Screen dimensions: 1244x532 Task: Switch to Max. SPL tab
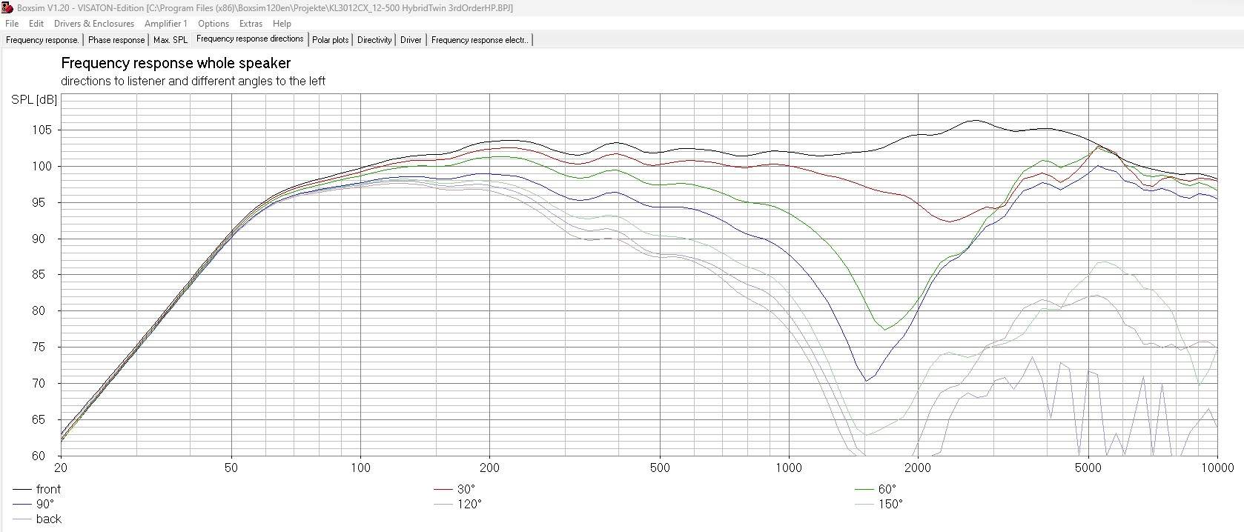pos(171,40)
